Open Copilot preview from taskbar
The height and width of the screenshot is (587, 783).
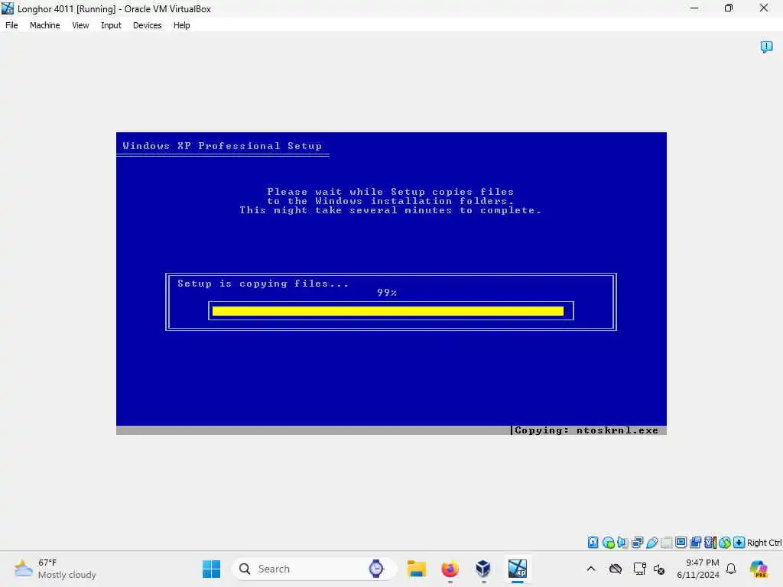(759, 569)
